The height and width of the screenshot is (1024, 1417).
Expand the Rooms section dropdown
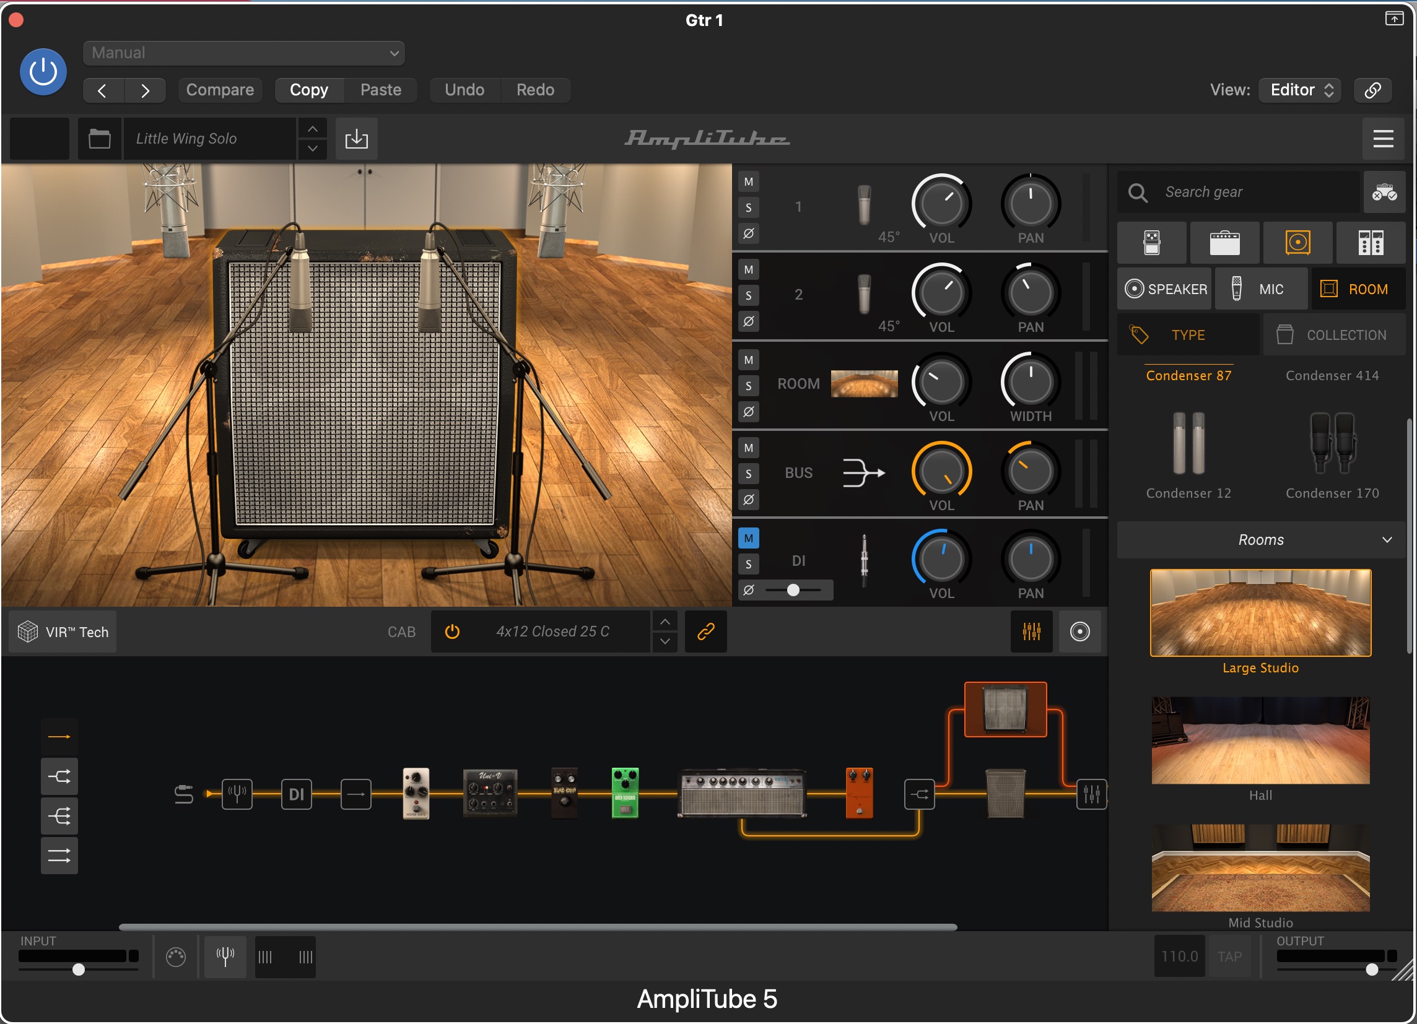(x=1261, y=539)
